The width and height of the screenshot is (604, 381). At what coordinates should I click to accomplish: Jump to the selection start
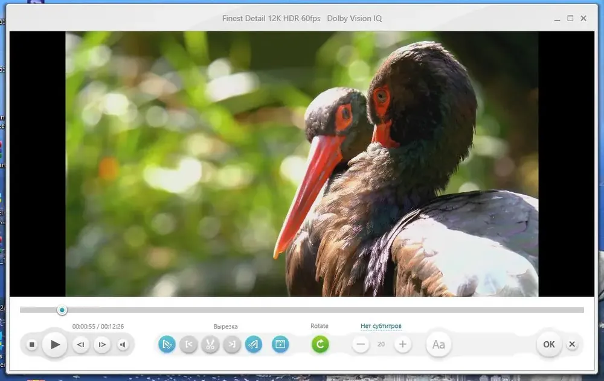pyautogui.click(x=188, y=344)
